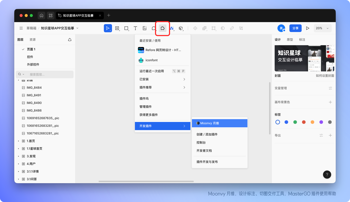Expand the 3.1.1详情 layer arrow

(19, 172)
